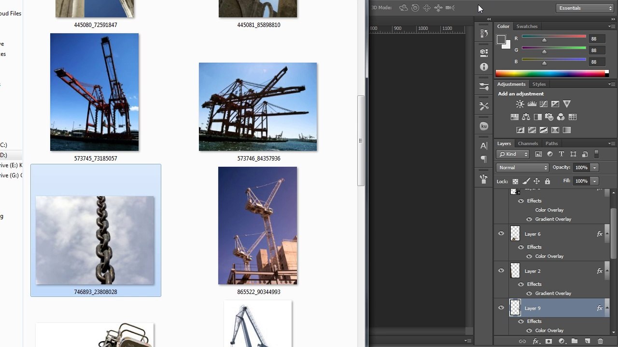The image size is (618, 347).
Task: Add a Curves adjustment
Action: click(544, 104)
